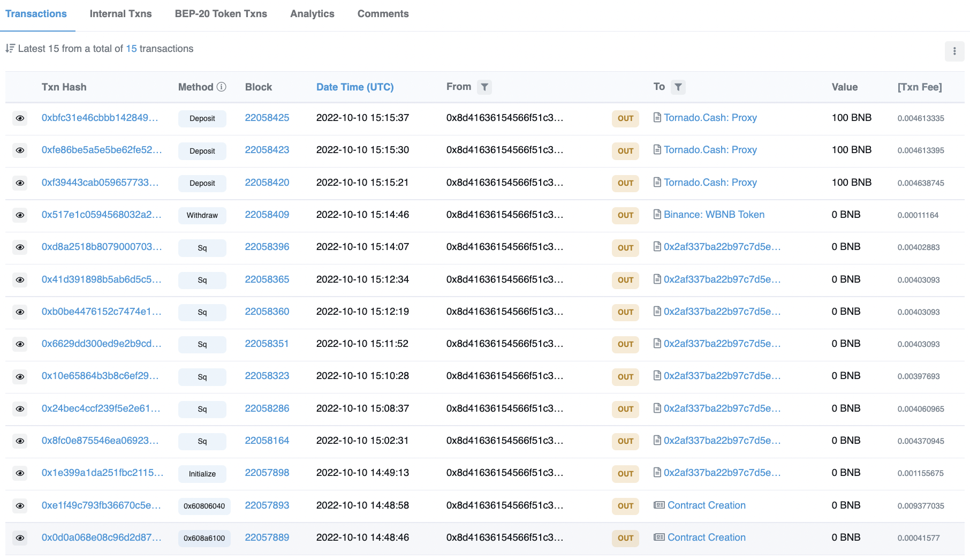Click contract icon in the 0x6629dd300ed9e2b9cd row
The width and height of the screenshot is (970, 560).
(657, 344)
